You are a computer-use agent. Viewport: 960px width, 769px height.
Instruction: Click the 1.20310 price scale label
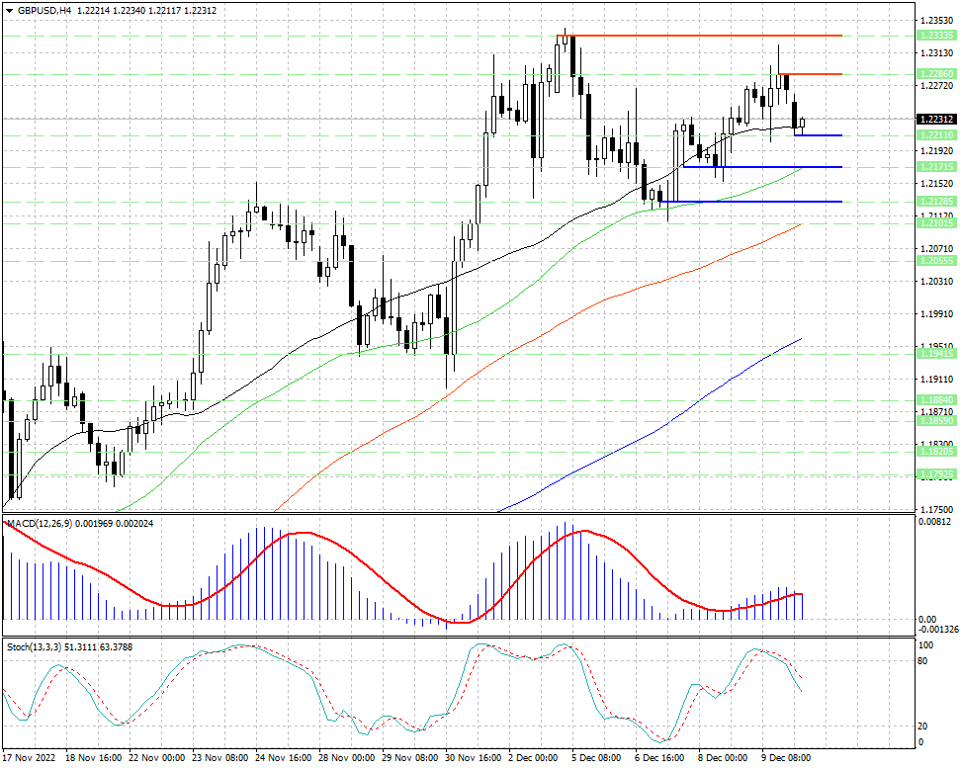[x=936, y=281]
